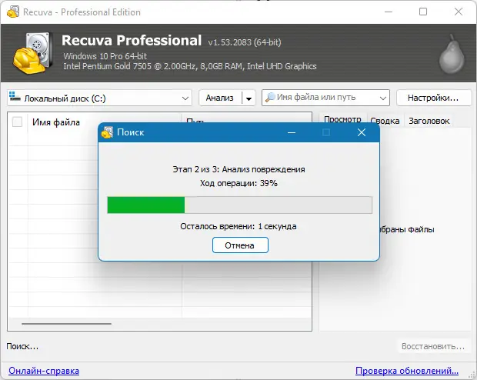Open Настройки... options
This screenshot has width=477, height=380.
433,98
